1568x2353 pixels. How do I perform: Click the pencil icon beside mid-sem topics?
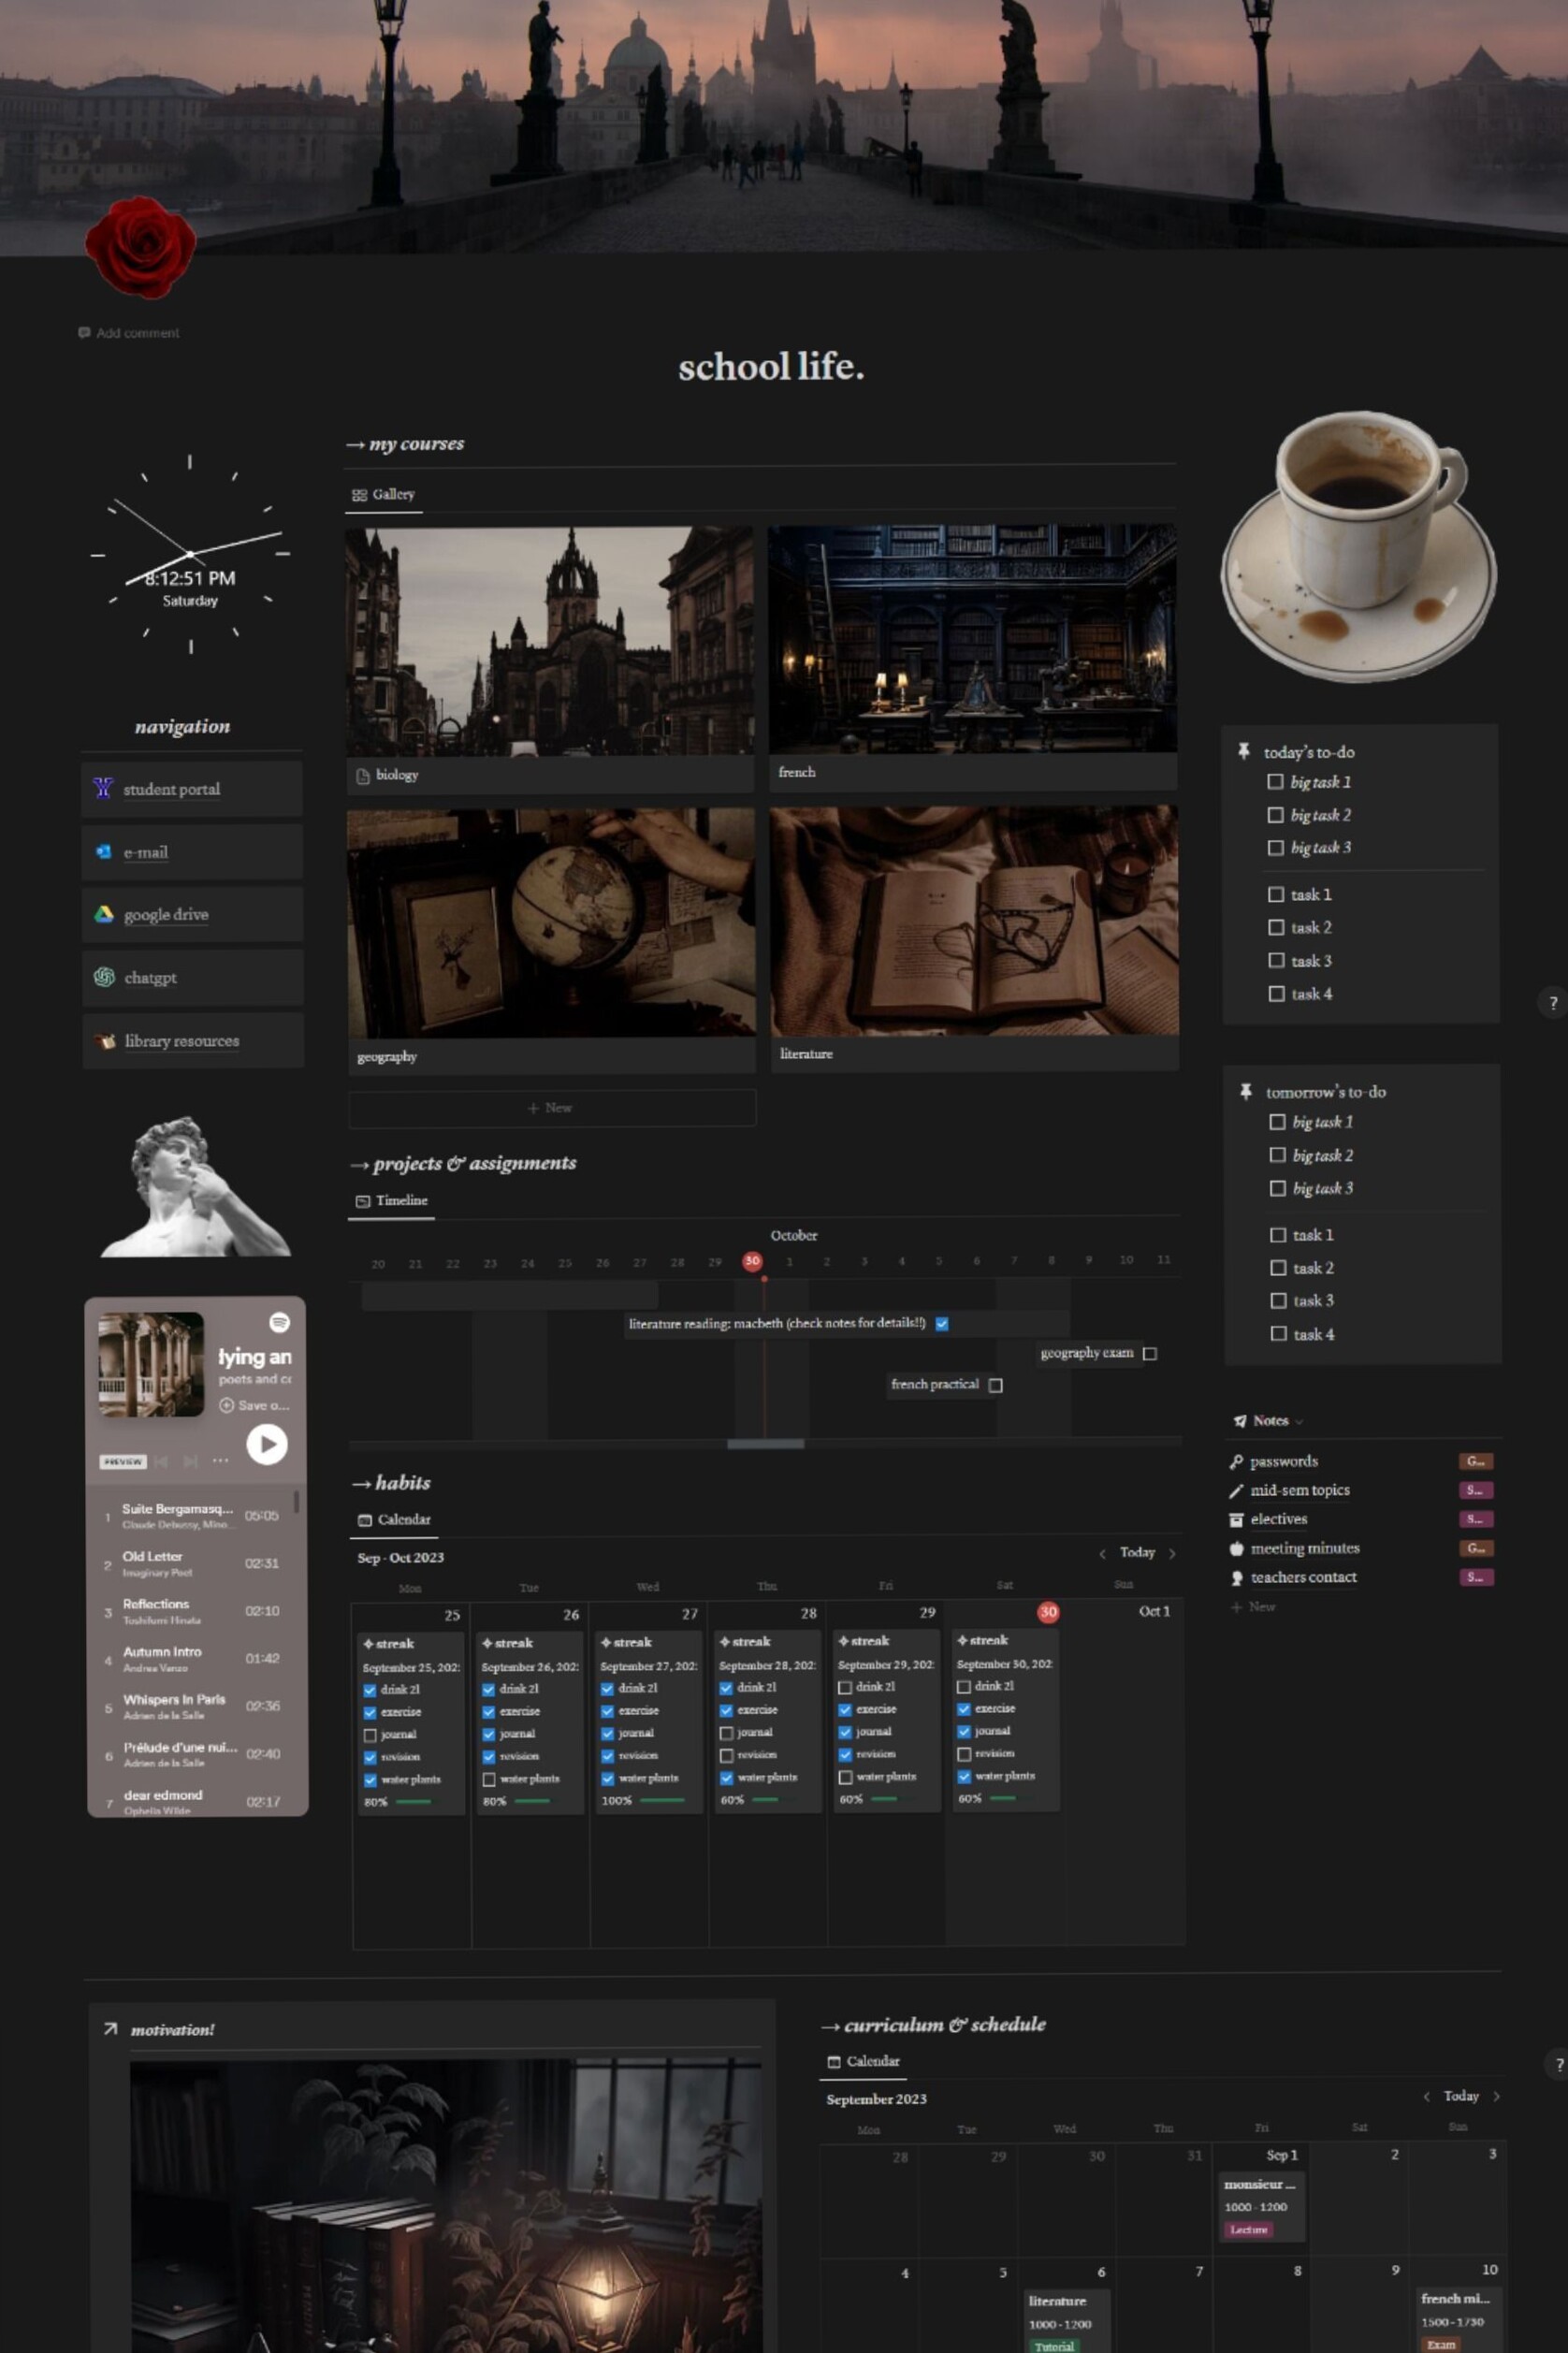pyautogui.click(x=1237, y=1490)
